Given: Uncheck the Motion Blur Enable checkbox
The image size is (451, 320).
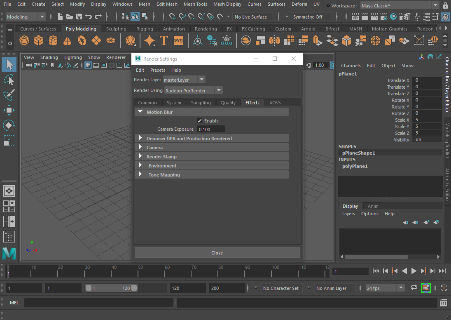Looking at the screenshot, I should pyautogui.click(x=200, y=121).
